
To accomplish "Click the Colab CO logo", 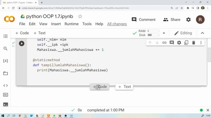I will click(x=10, y=19).
